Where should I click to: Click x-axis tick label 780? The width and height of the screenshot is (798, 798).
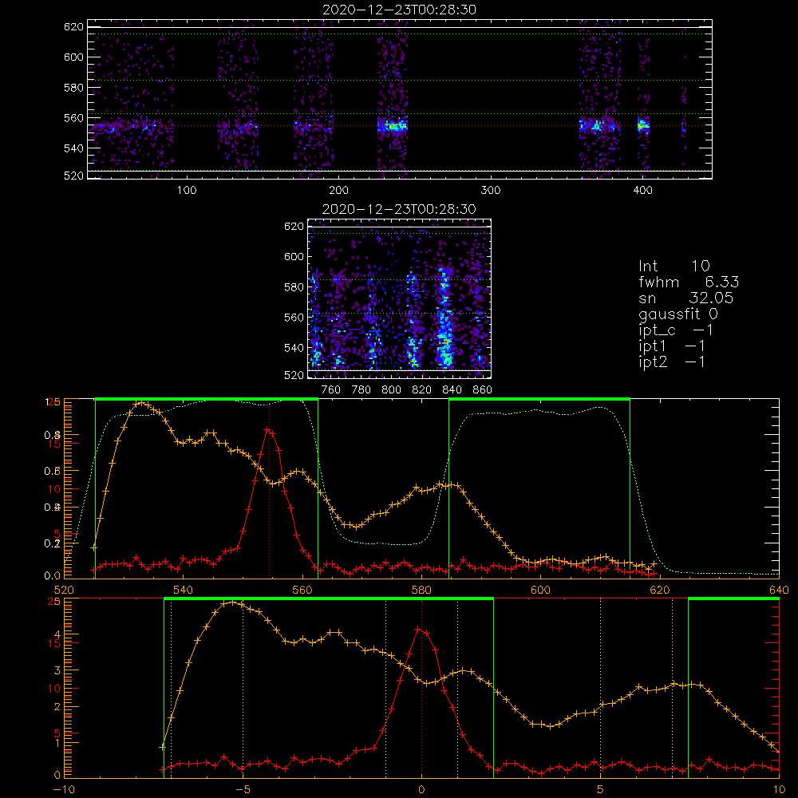[x=361, y=390]
